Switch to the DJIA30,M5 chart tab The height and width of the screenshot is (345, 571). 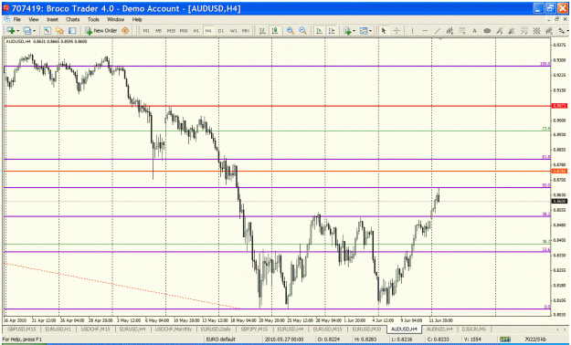click(x=474, y=329)
